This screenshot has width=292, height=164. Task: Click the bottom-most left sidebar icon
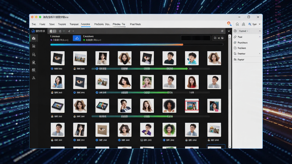point(34,78)
